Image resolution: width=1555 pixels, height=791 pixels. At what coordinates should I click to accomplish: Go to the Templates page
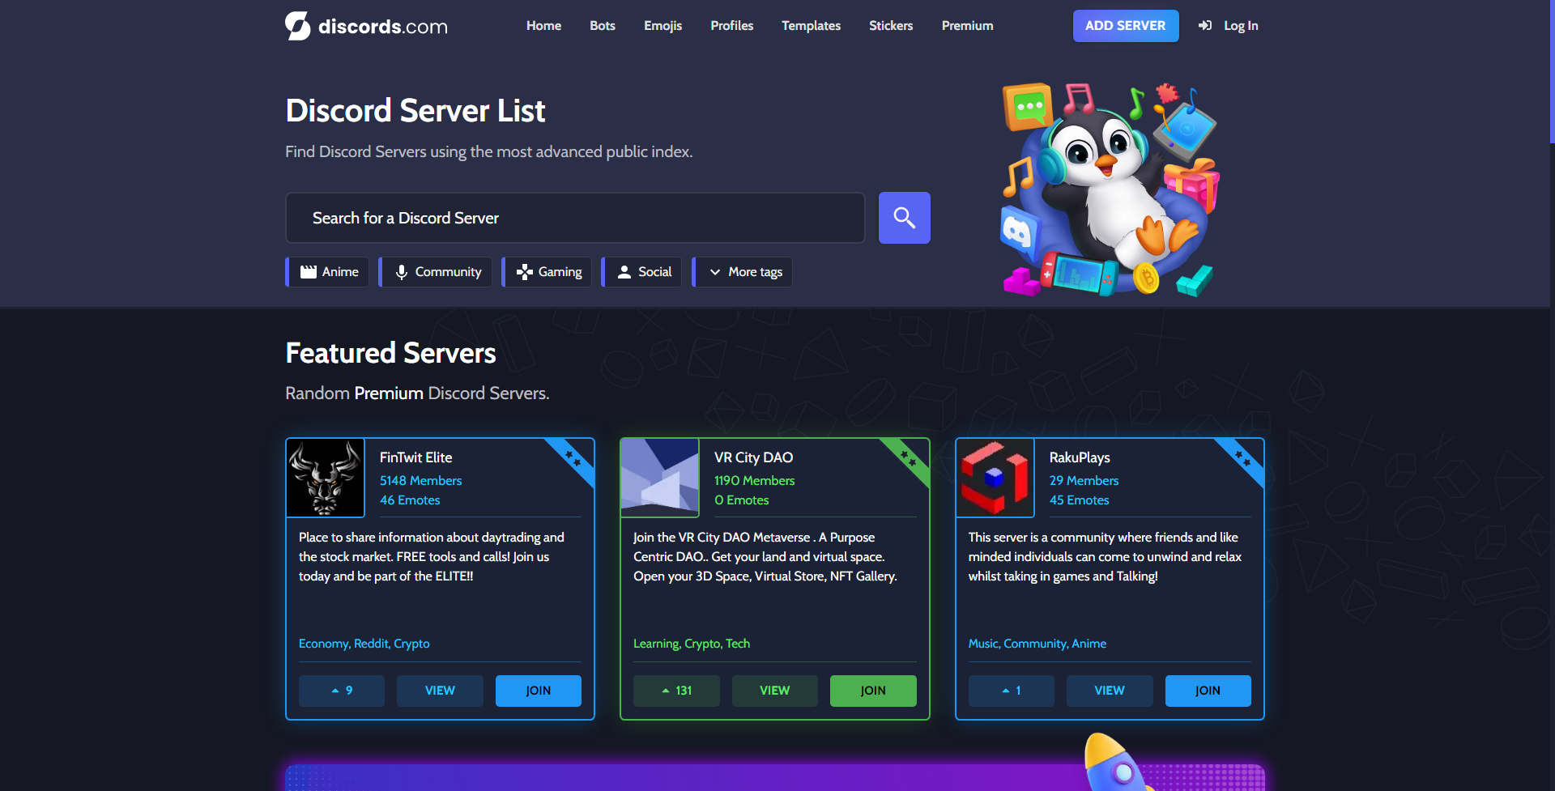[x=811, y=26]
